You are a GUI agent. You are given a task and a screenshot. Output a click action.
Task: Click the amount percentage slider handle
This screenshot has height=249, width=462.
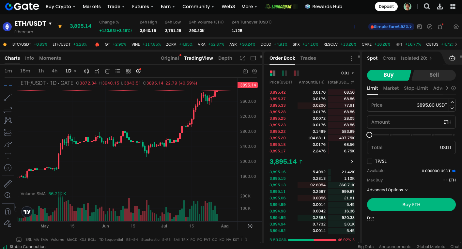pos(369,135)
